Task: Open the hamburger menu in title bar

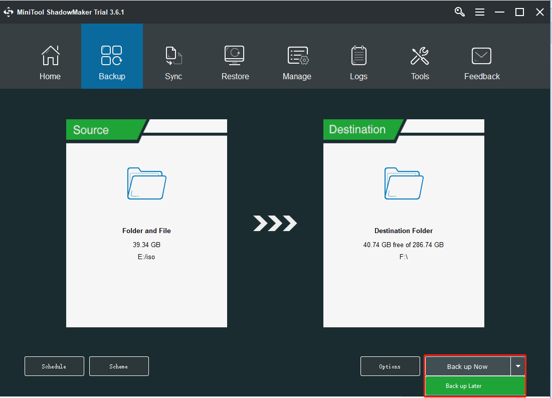Action: click(480, 12)
